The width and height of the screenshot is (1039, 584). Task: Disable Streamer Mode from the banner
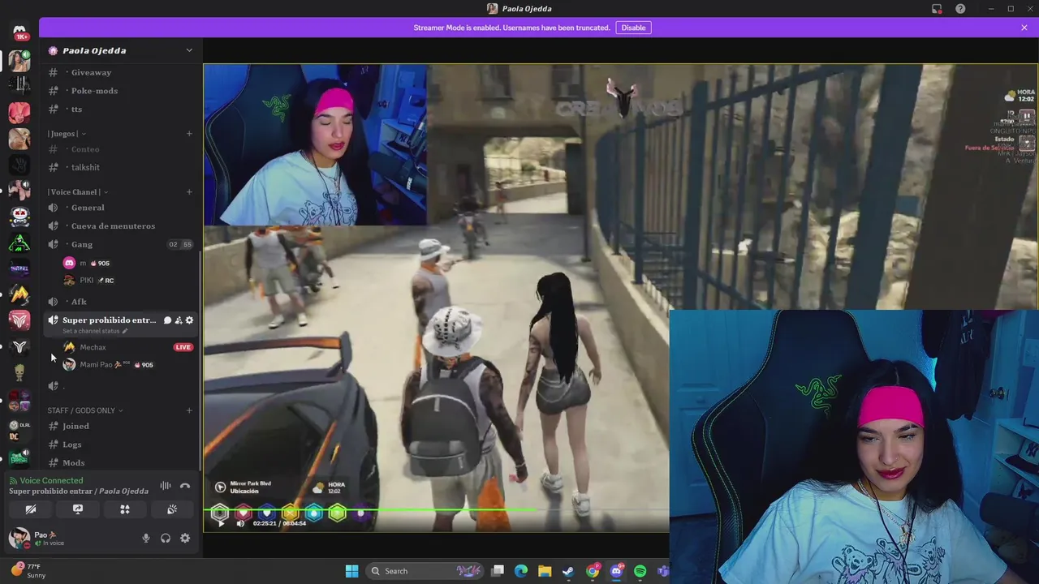633,28
